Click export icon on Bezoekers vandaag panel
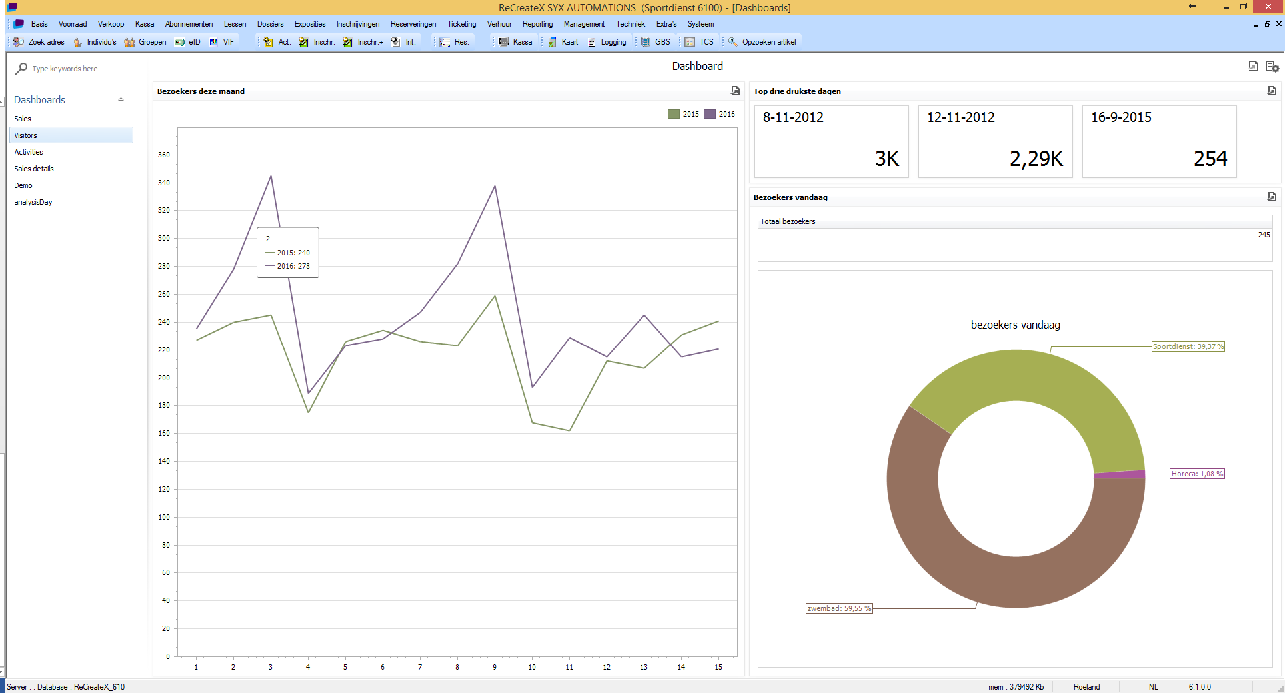 (x=1272, y=197)
